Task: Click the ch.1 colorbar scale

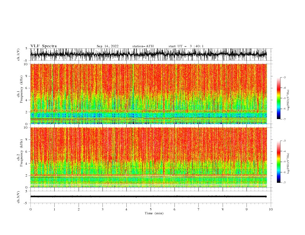Action: [278, 98]
